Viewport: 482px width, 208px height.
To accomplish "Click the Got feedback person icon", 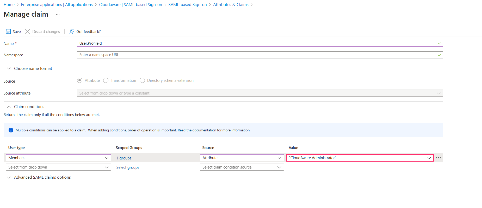I will [x=72, y=31].
